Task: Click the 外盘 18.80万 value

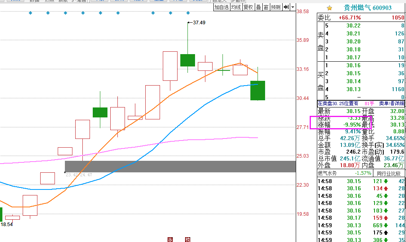Action: (x=350, y=165)
